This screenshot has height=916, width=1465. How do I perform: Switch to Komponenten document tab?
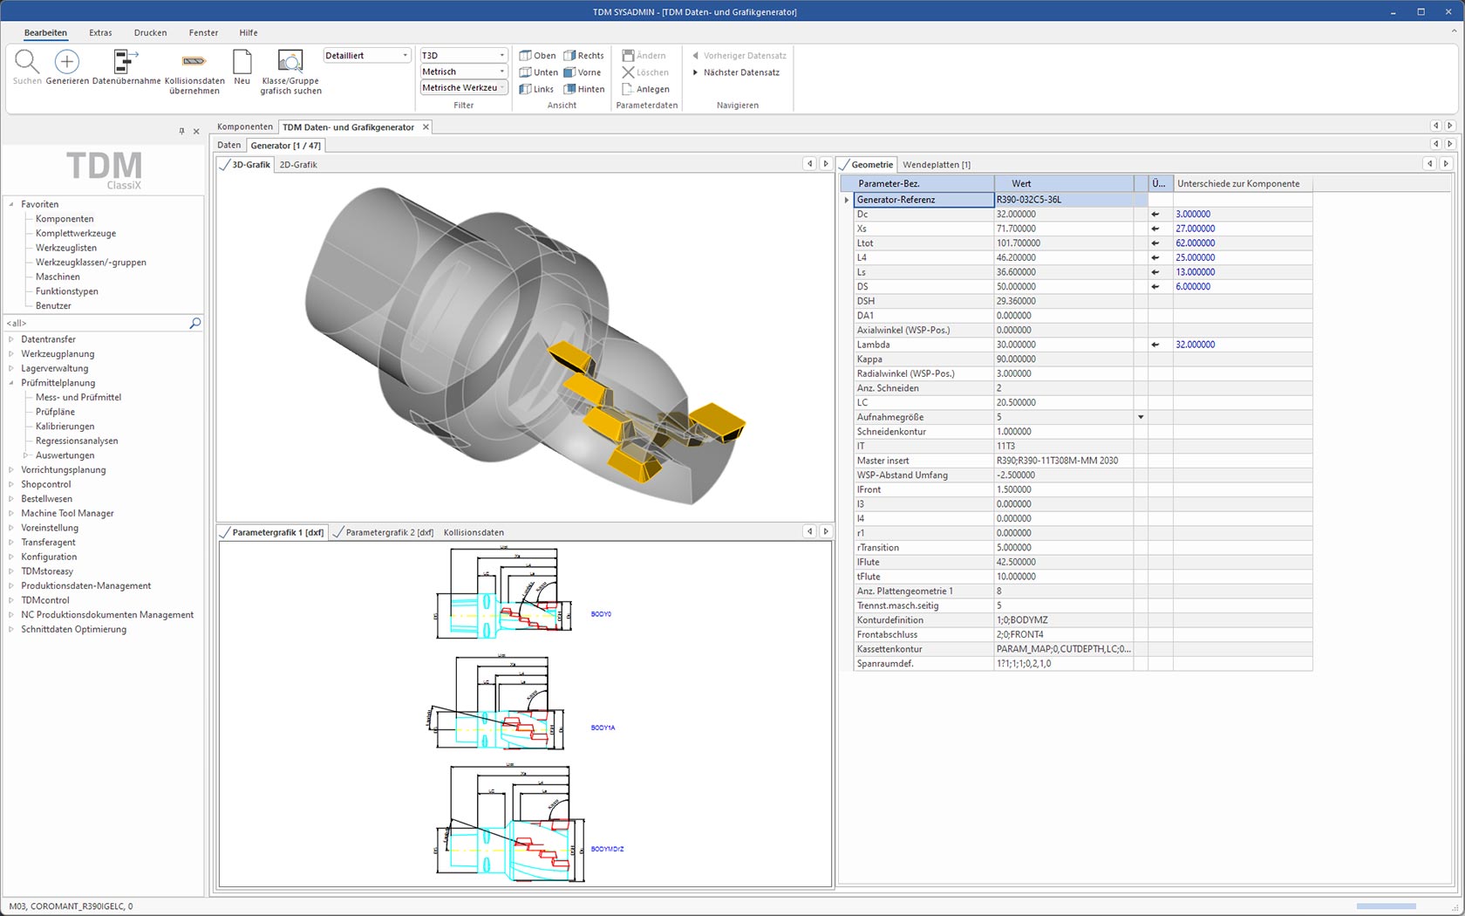point(245,126)
